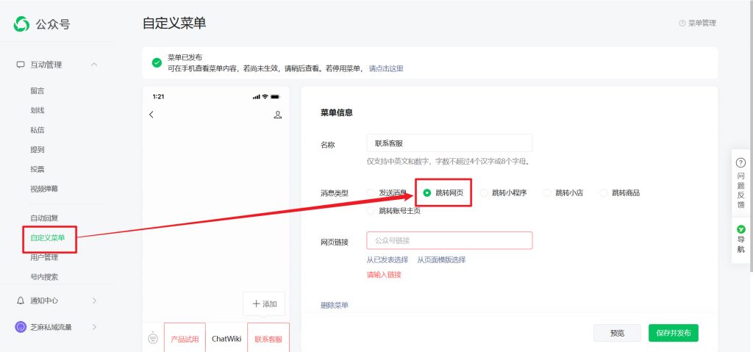Select the ChatWiki menu tab
753x352 pixels.
[226, 338]
